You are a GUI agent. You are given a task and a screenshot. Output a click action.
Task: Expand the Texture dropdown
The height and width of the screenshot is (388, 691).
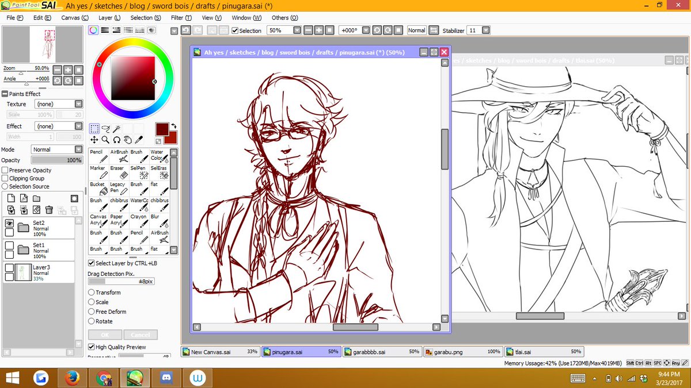(x=59, y=104)
